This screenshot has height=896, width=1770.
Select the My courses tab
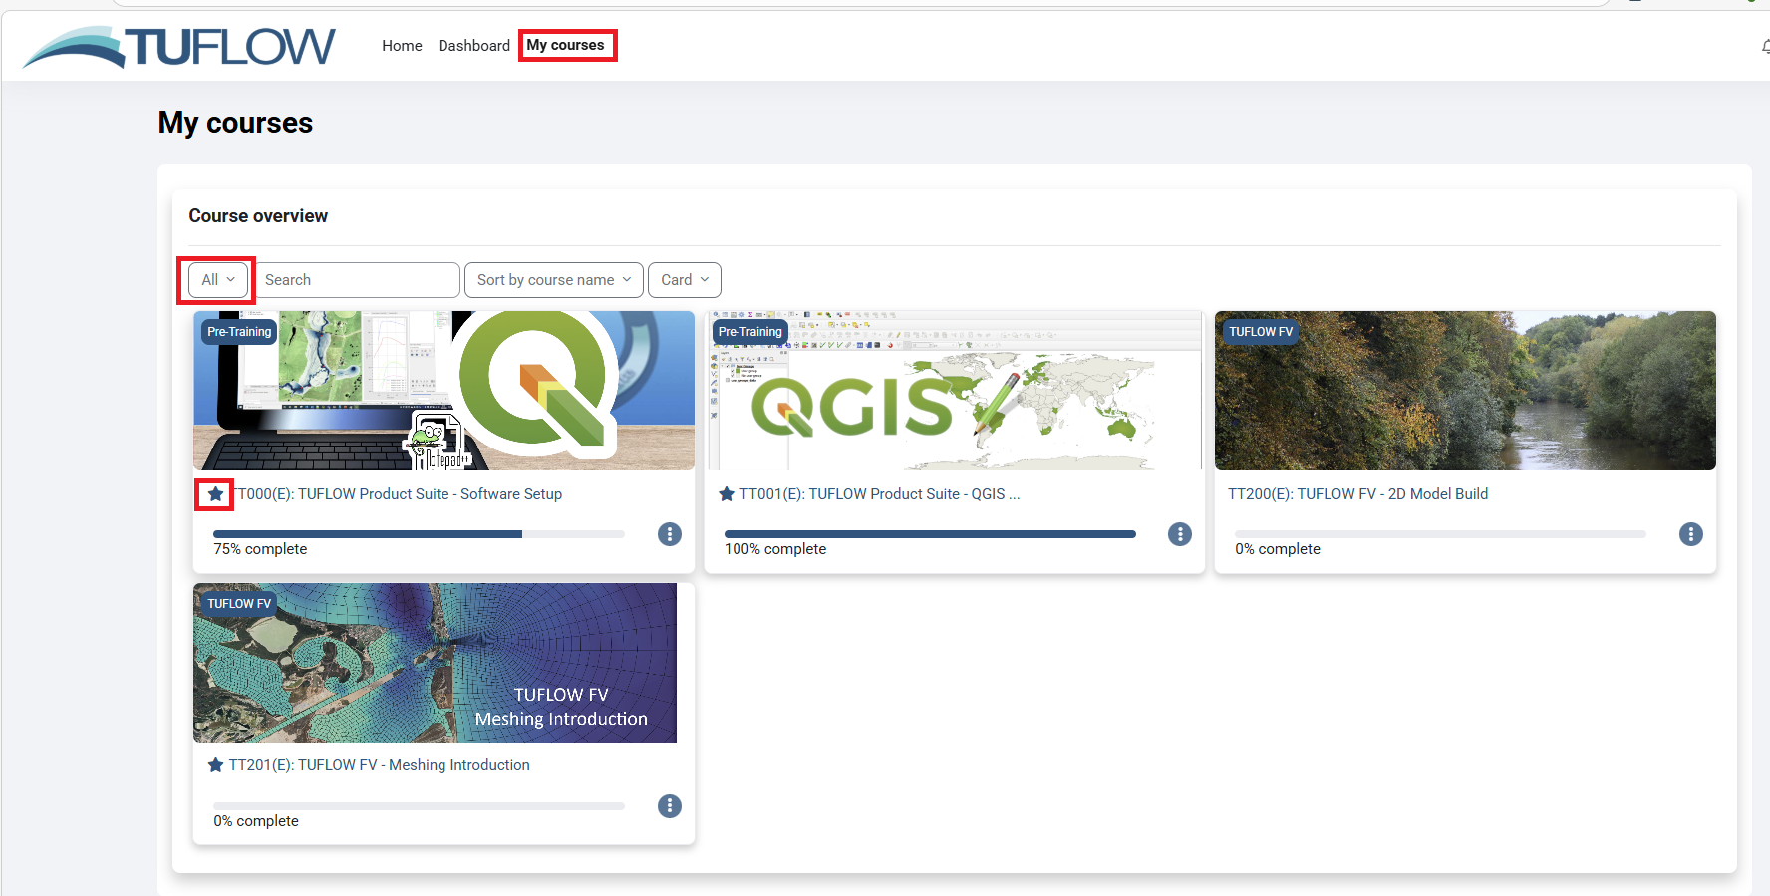tap(565, 46)
